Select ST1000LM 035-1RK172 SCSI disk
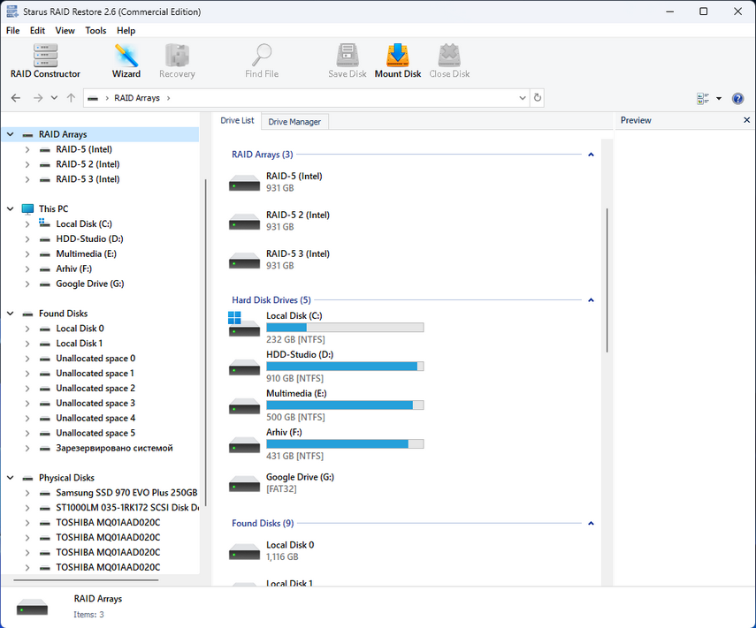The height and width of the screenshot is (628, 756). pos(127,508)
